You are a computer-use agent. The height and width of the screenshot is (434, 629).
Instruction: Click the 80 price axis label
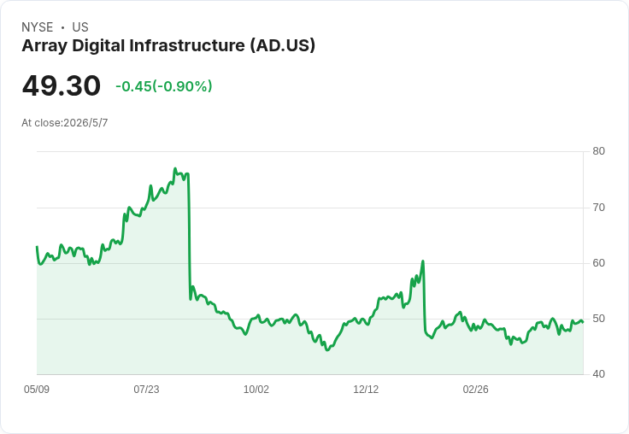[x=599, y=151]
